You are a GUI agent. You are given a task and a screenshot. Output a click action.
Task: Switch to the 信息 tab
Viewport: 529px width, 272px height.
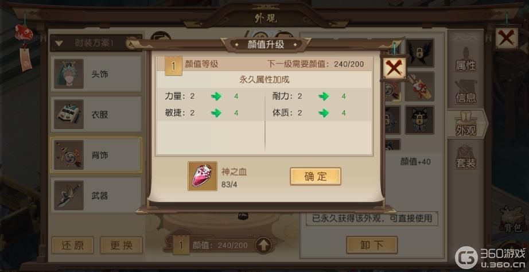pos(466,92)
